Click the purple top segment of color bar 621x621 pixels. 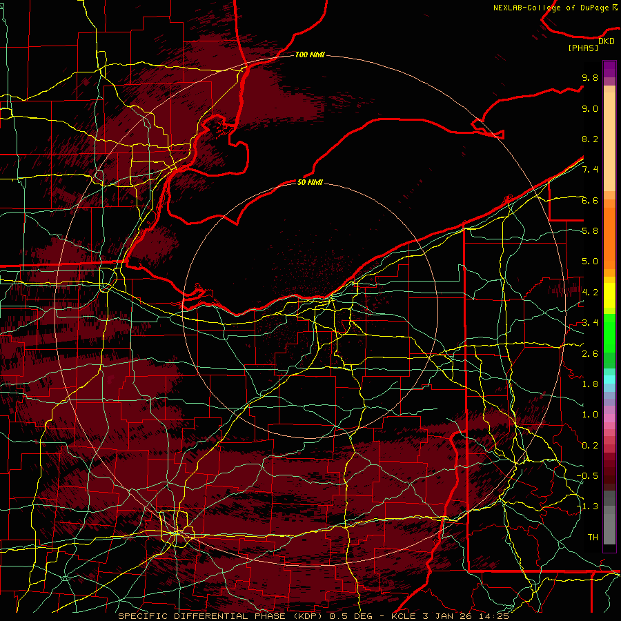609,69
